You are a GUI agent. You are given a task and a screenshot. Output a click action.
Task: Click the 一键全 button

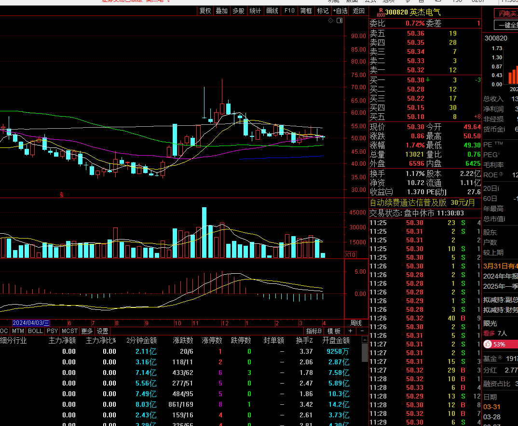pyautogui.click(x=506, y=25)
